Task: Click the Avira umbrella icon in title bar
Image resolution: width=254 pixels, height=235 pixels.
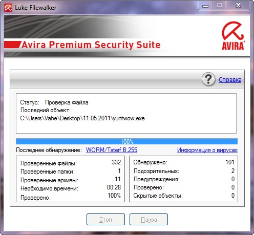Action: (8, 8)
